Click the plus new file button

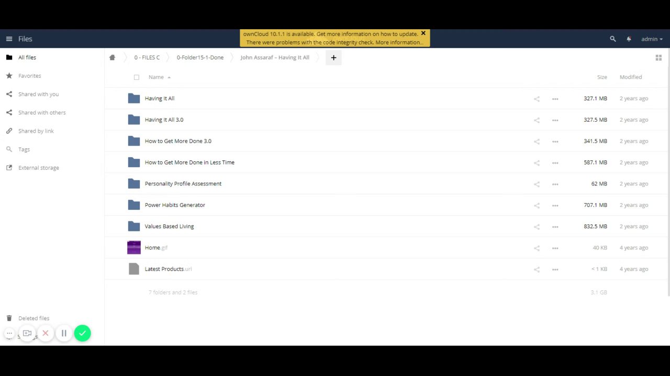click(333, 57)
